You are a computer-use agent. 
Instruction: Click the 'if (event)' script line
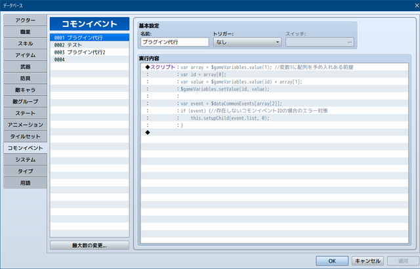click(274, 110)
